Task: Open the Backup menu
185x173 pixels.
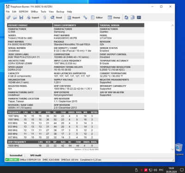Action: (x=60, y=12)
